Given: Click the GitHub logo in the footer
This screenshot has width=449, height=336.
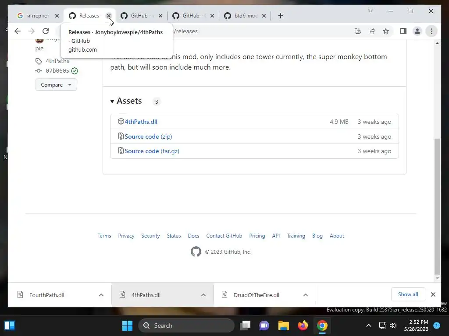Looking at the screenshot, I should pyautogui.click(x=196, y=252).
